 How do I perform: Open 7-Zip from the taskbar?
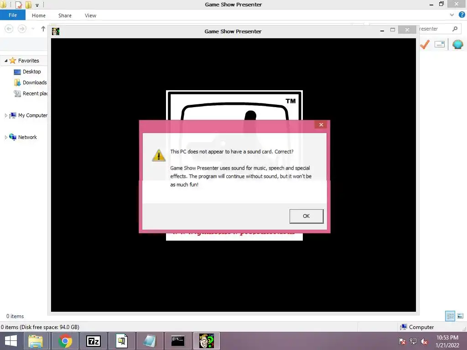point(93,341)
